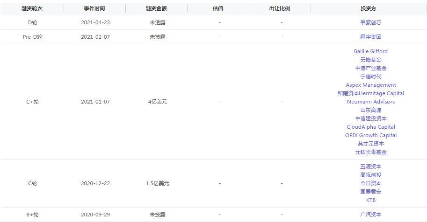
Task: Select the 五源资本 investor link
Action: [x=370, y=166]
